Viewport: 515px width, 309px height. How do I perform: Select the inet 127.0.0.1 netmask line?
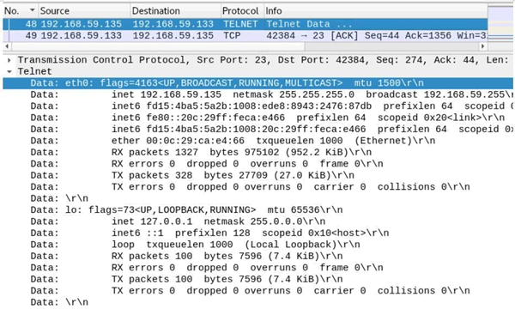pos(257,221)
